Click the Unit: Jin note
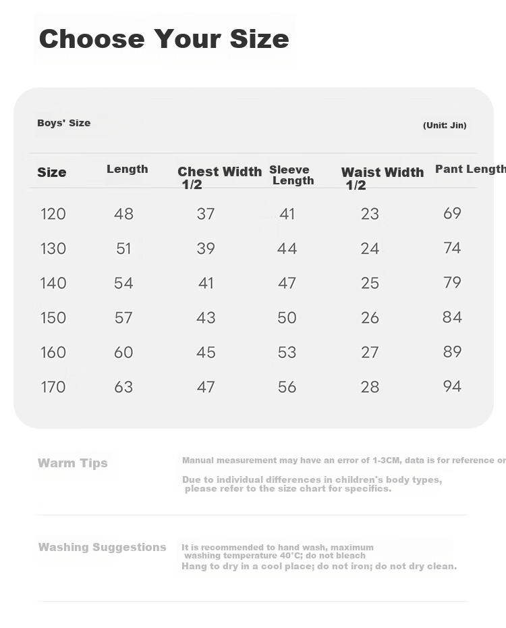Image resolution: width=506 pixels, height=628 pixels. tap(445, 126)
